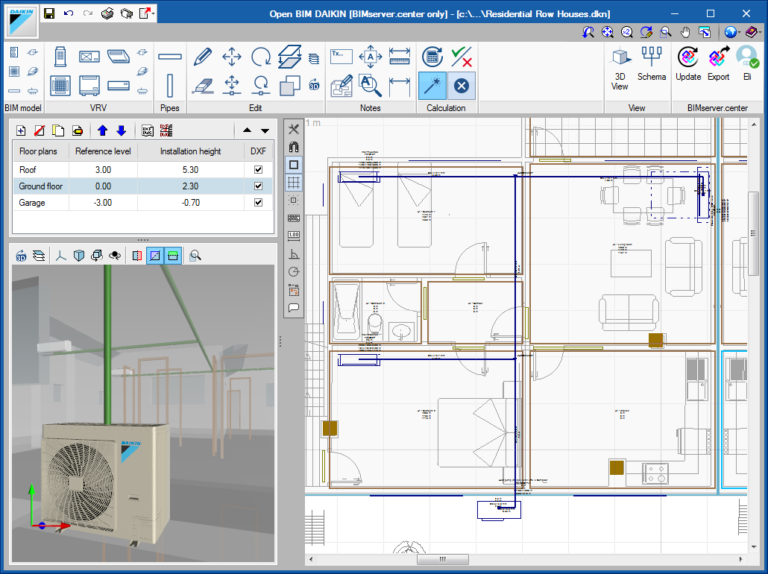Click the check and cross results icon
This screenshot has height=574, width=768.
[462, 57]
